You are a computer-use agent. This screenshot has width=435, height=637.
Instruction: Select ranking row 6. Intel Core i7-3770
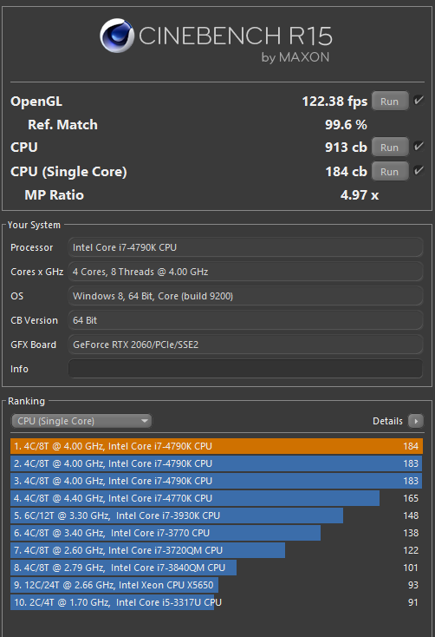[x=217, y=533]
